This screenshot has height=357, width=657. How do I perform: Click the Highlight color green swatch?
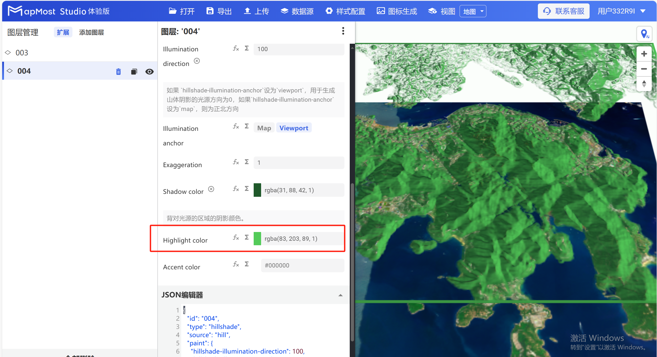coord(257,239)
